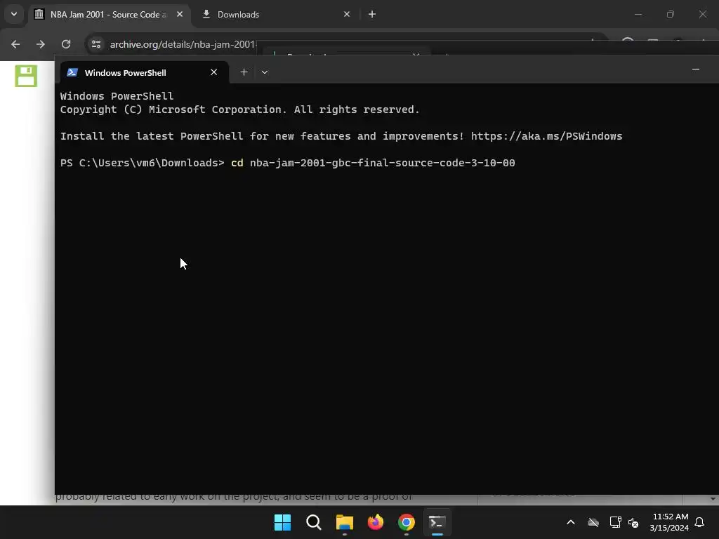
Task: Open the Chrome tab search dropdown
Action: pos(14,14)
